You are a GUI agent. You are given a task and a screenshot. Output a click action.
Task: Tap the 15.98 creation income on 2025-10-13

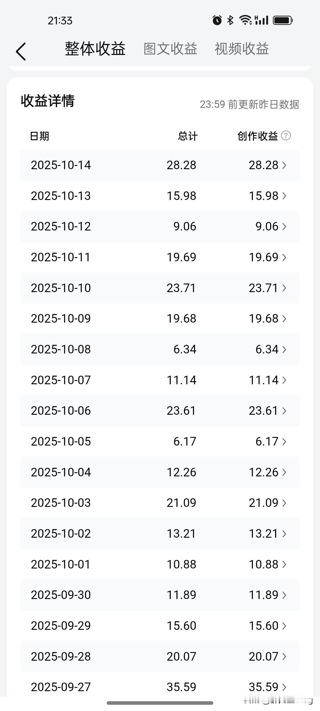pos(263,196)
